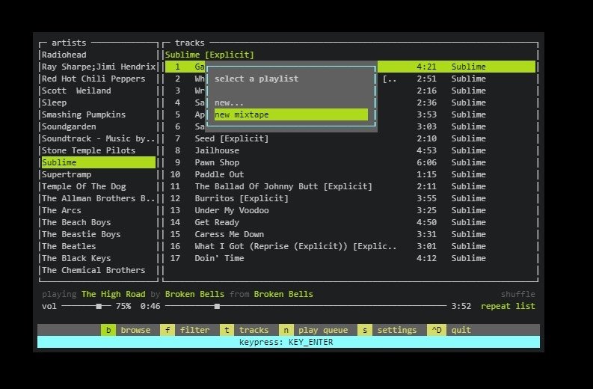Select track 15 Caress Me Down
The image size is (593, 389).
(x=350, y=234)
